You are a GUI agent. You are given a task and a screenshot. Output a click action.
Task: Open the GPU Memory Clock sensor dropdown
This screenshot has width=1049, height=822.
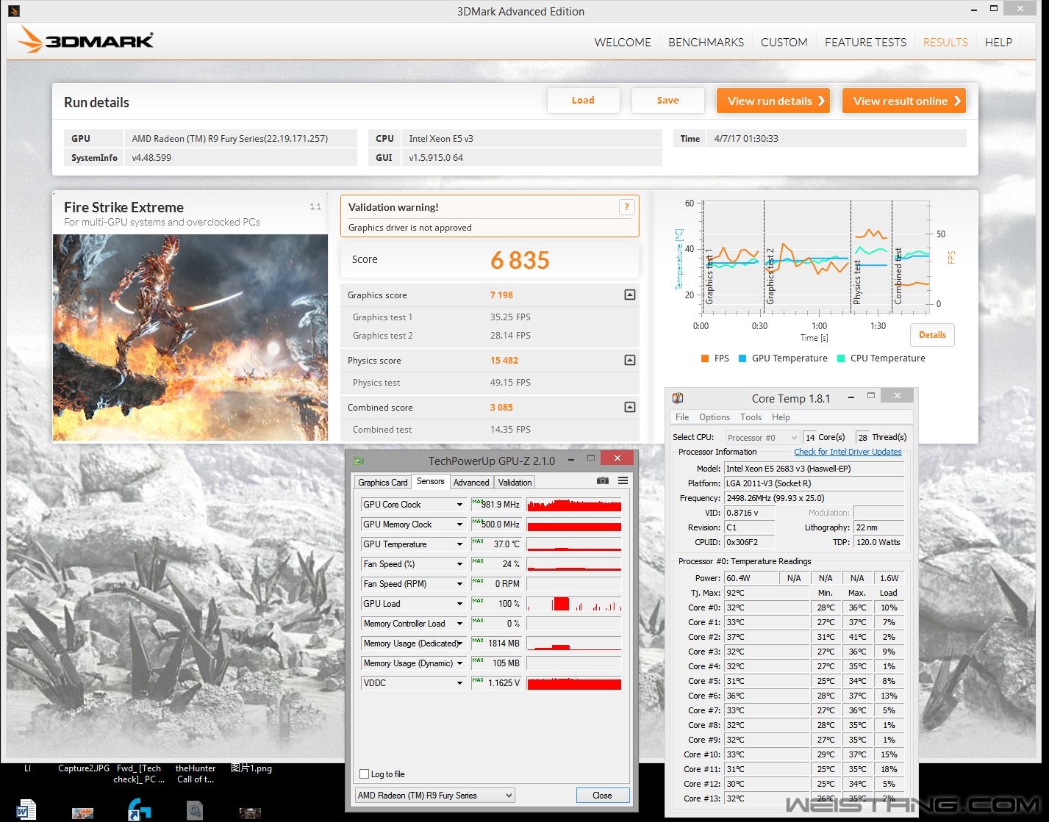point(459,524)
